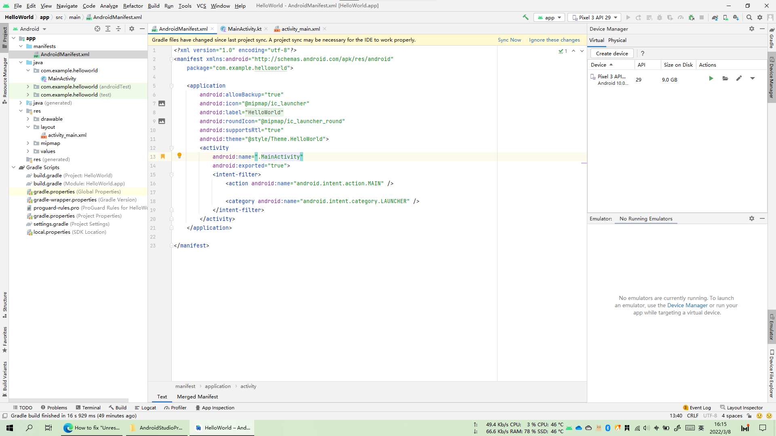Click Attach Debugger to Android Process icon

click(692, 17)
